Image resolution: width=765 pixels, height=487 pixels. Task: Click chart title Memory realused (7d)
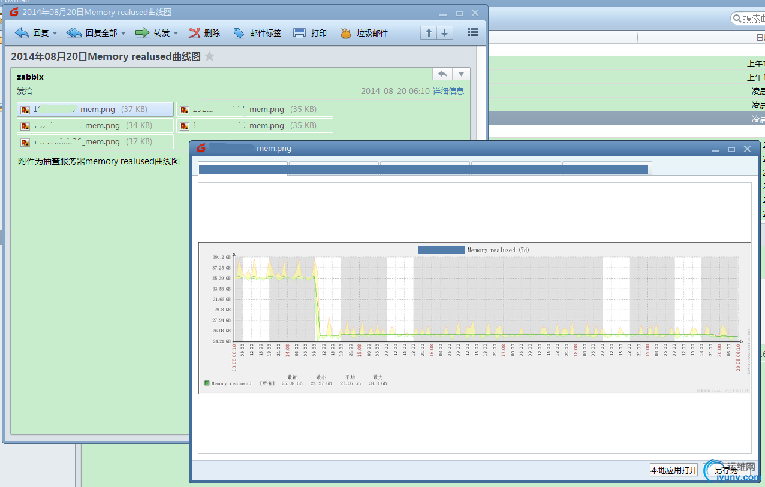498,250
